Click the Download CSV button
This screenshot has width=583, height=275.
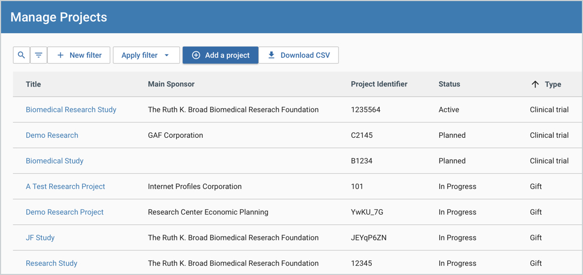tap(298, 55)
